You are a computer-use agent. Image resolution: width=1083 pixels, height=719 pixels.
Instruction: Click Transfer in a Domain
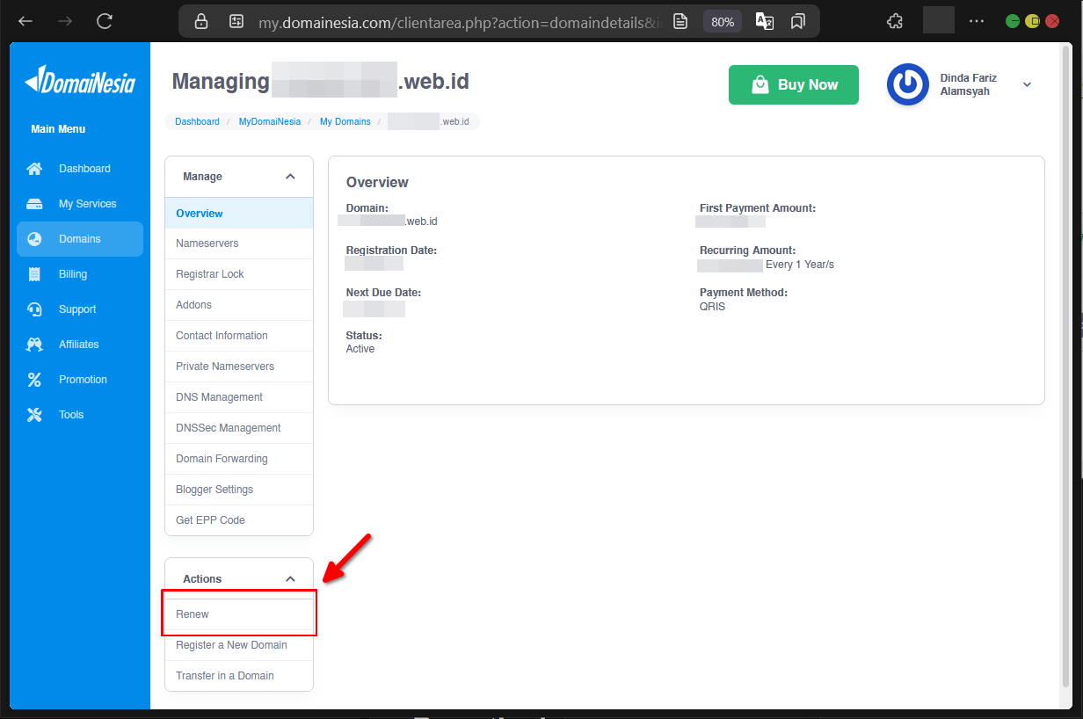pyautogui.click(x=239, y=676)
